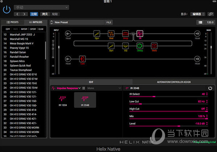This screenshot has width=217, height=152.
Task: Toggle the plugin bypass power button
Action: click(x=7, y=10)
